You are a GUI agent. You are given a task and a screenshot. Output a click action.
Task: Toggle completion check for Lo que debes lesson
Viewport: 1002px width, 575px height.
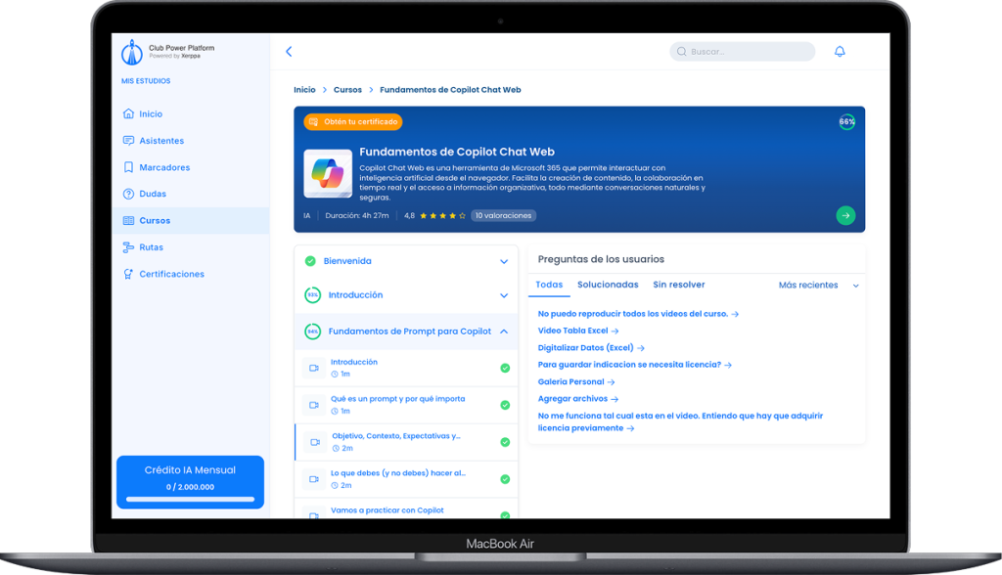pyautogui.click(x=505, y=479)
